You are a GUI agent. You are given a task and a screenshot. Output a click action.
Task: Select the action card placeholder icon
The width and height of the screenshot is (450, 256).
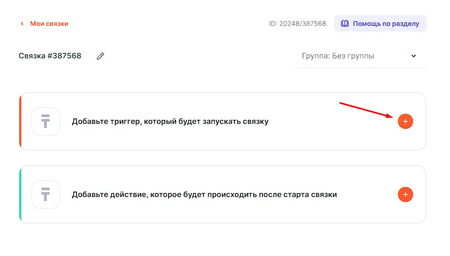click(x=46, y=195)
